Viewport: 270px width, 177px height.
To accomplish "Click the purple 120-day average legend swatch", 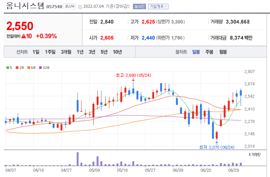I will (40, 68).
